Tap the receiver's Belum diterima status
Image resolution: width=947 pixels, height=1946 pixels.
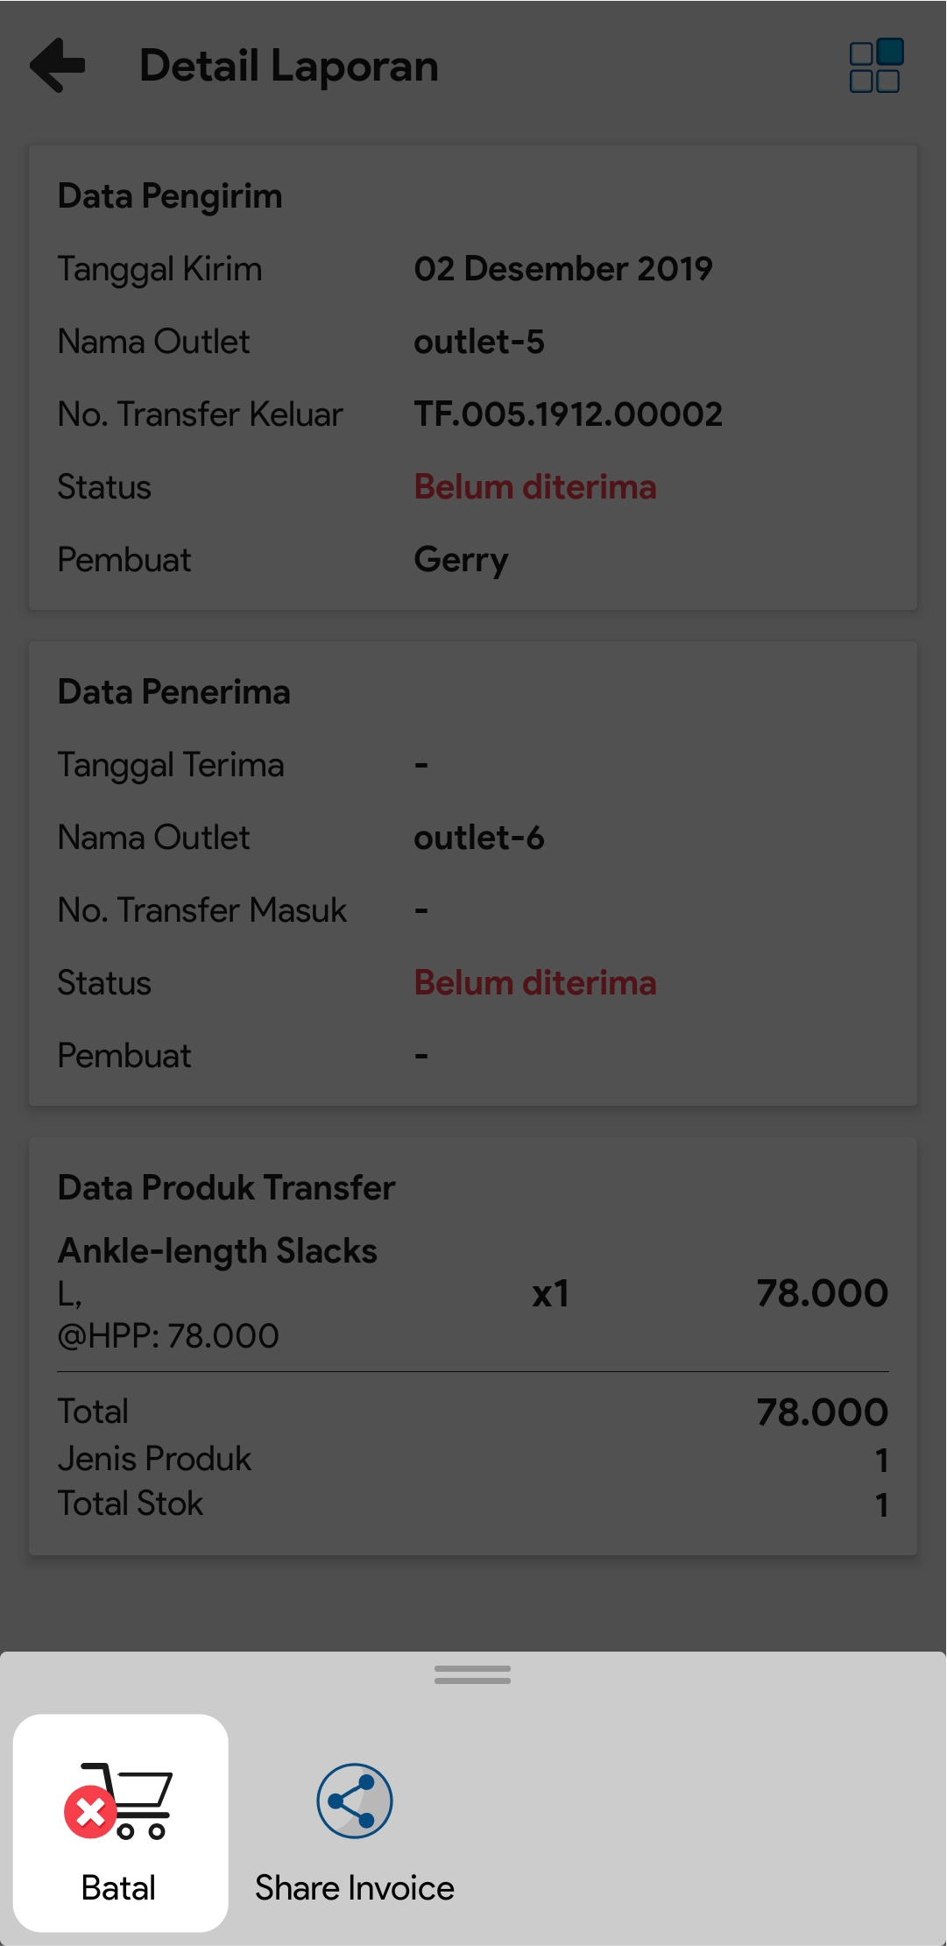point(535,983)
